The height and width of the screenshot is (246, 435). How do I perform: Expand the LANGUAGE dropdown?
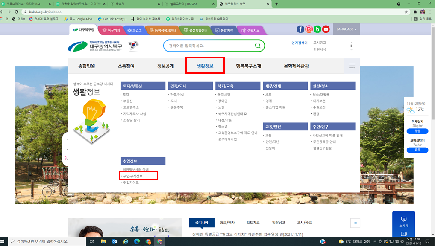347,29
